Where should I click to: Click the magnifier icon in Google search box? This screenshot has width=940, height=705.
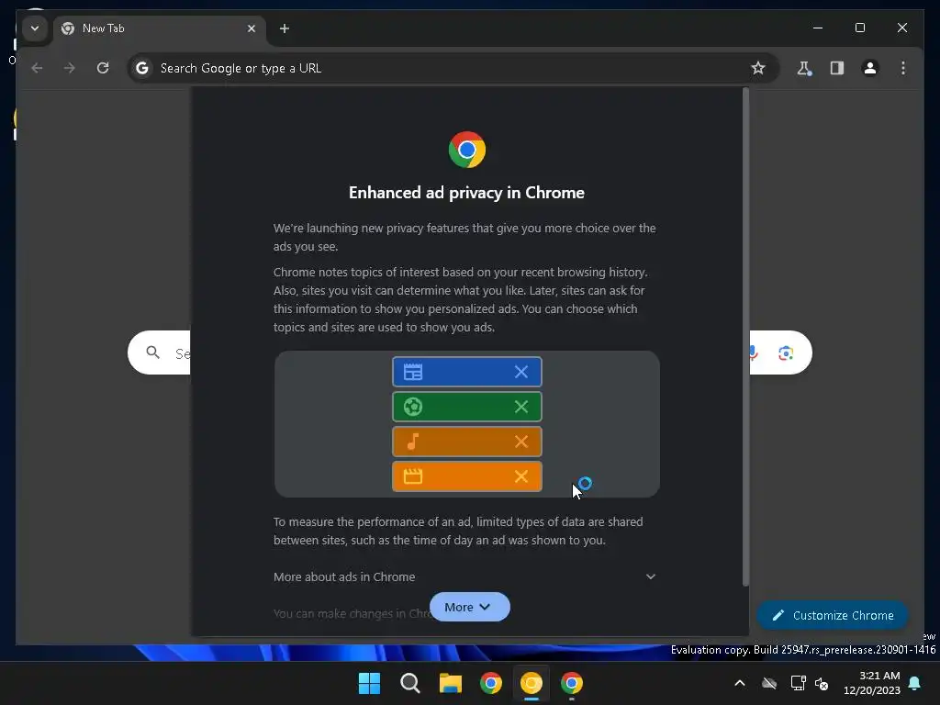pyautogui.click(x=153, y=352)
